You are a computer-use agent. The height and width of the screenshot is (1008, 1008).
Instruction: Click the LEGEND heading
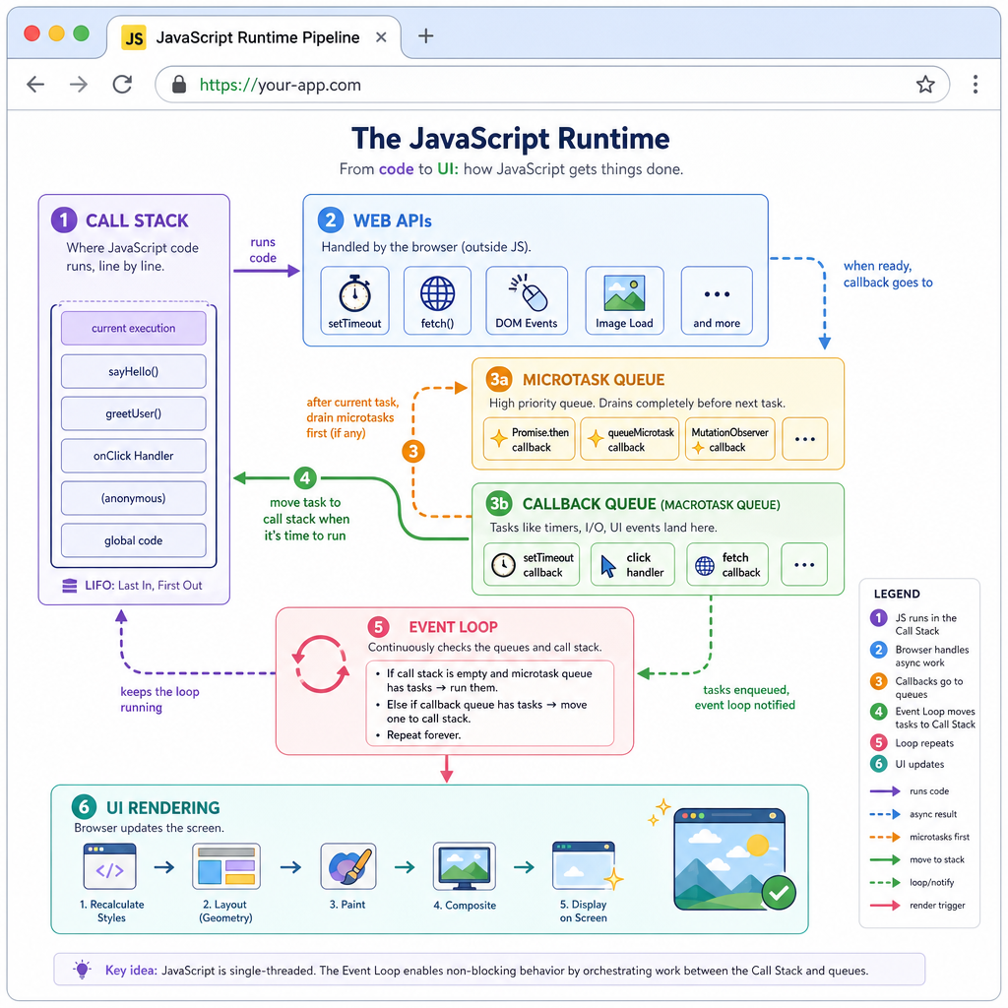pos(897,594)
